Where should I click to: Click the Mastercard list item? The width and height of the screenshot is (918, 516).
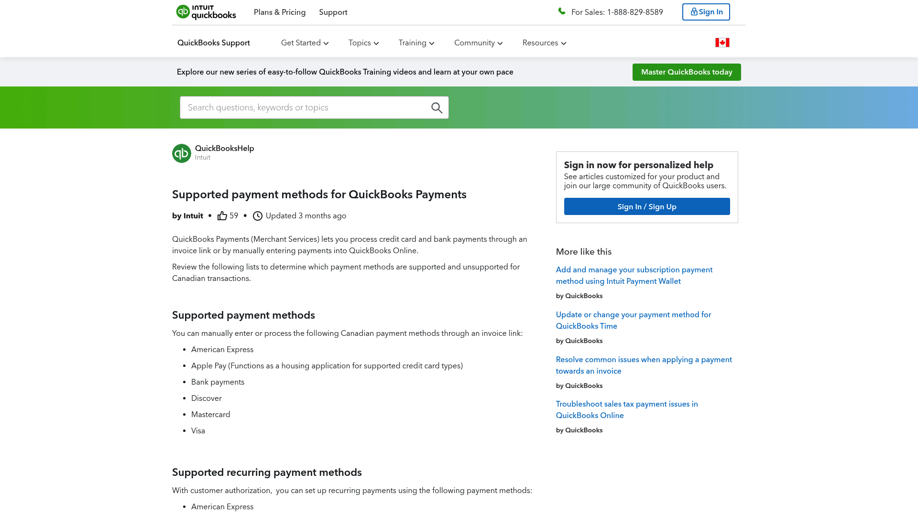pos(211,415)
